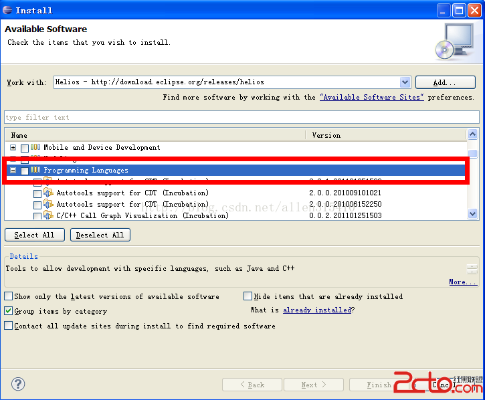
Task: Enable Hide items that are already installed
Action: click(x=248, y=296)
